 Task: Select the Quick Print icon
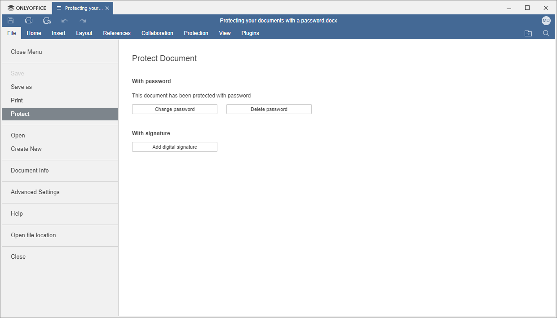coord(46,20)
